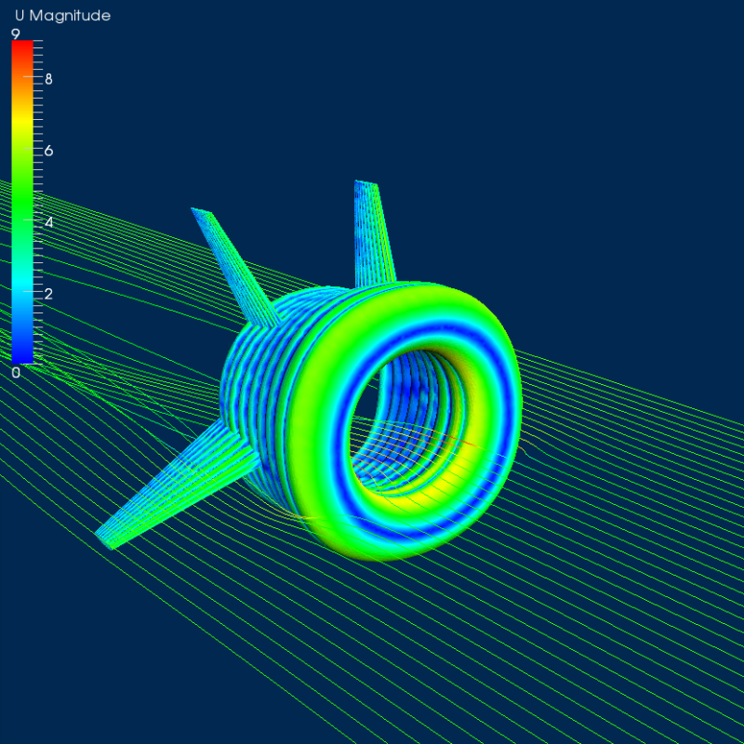The height and width of the screenshot is (744, 744).
Task: Click the legend tick label 8
Action: 48,79
